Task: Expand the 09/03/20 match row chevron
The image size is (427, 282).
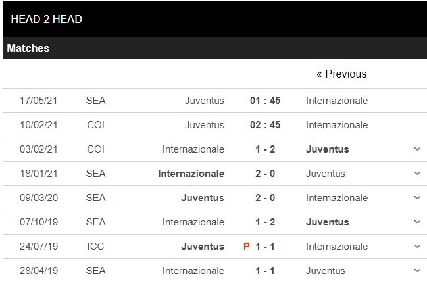Action: 417,198
